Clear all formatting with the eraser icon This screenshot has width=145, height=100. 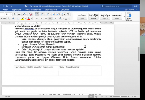coord(30,14)
